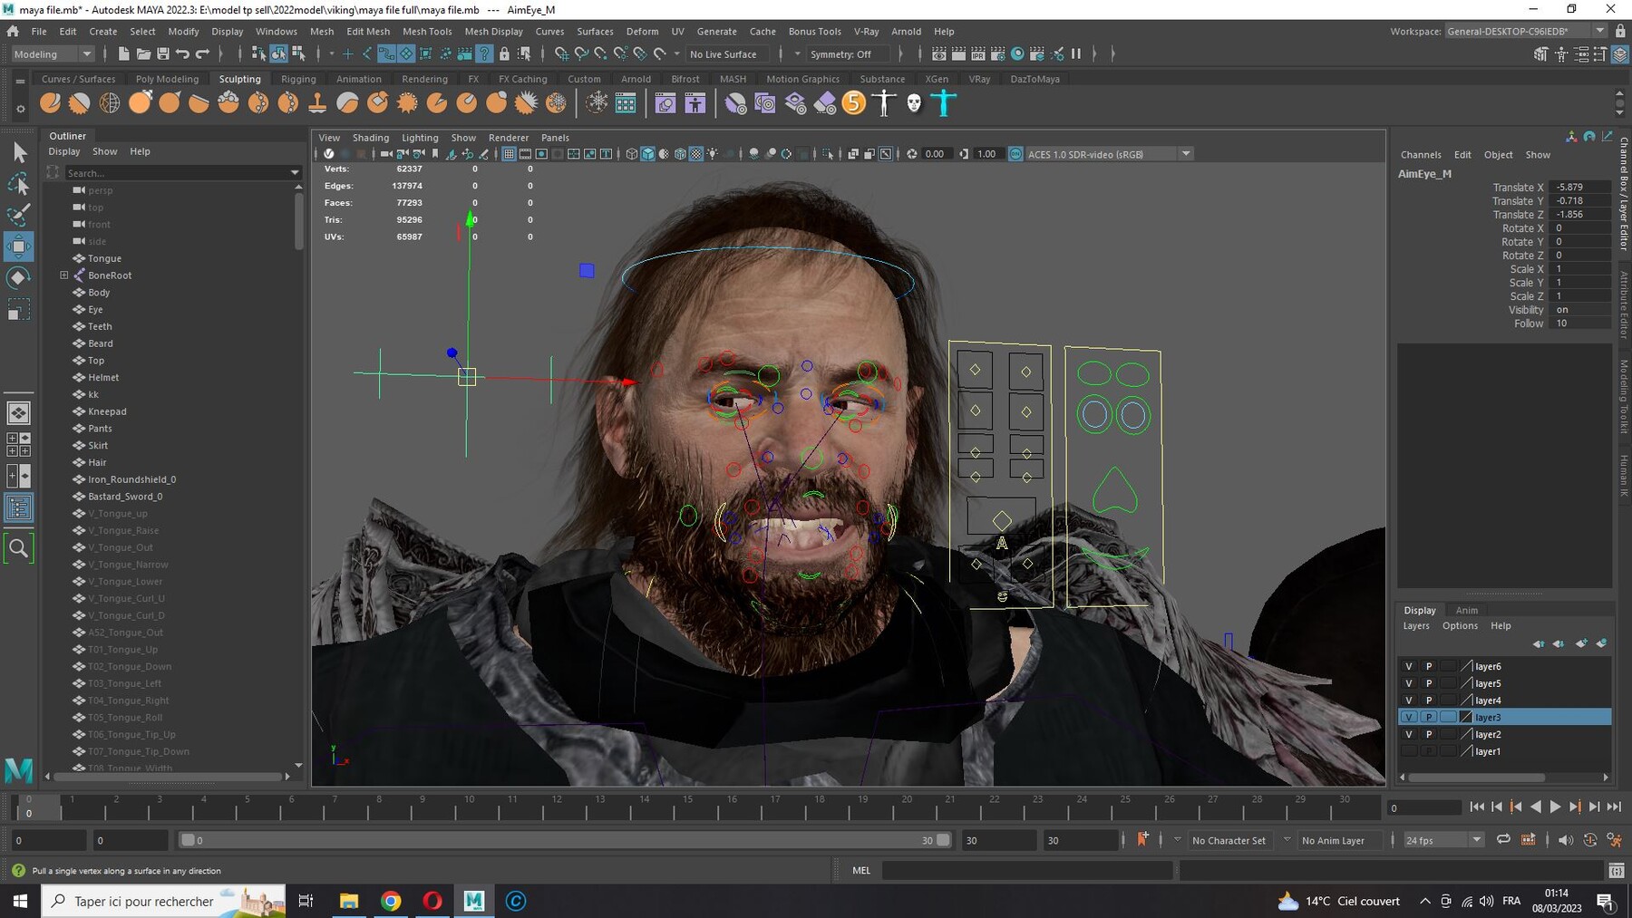Screen dimensions: 1632x918
Task: Select the Sculpt tool from the Sculpting shelf
Action: [50, 102]
